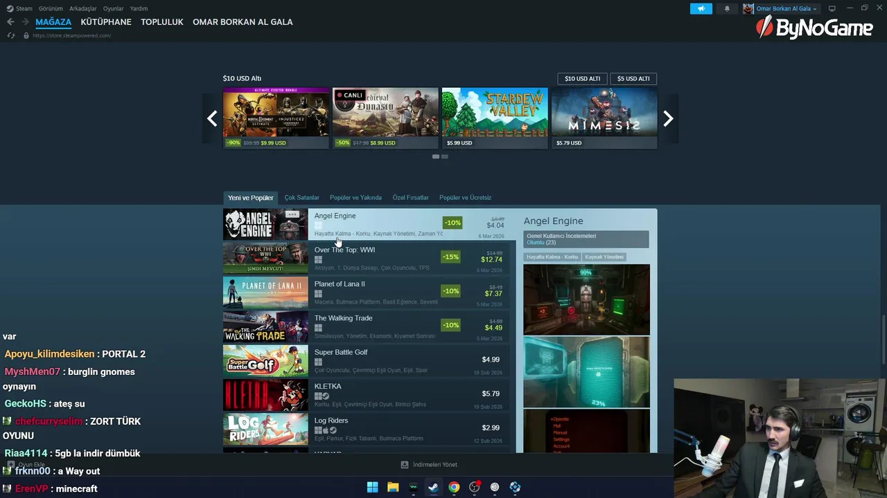The image size is (887, 498).
Task: Click the Hayatta Kalma - Korku tag
Action: pos(552,257)
